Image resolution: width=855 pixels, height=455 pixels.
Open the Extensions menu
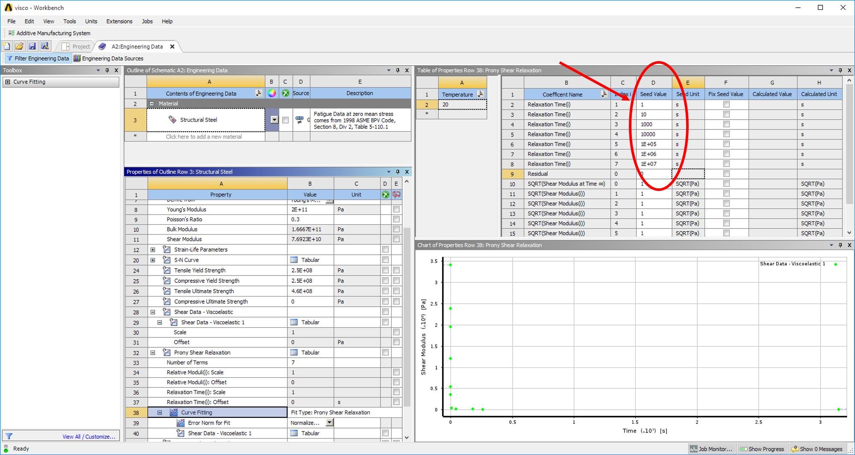(x=119, y=21)
